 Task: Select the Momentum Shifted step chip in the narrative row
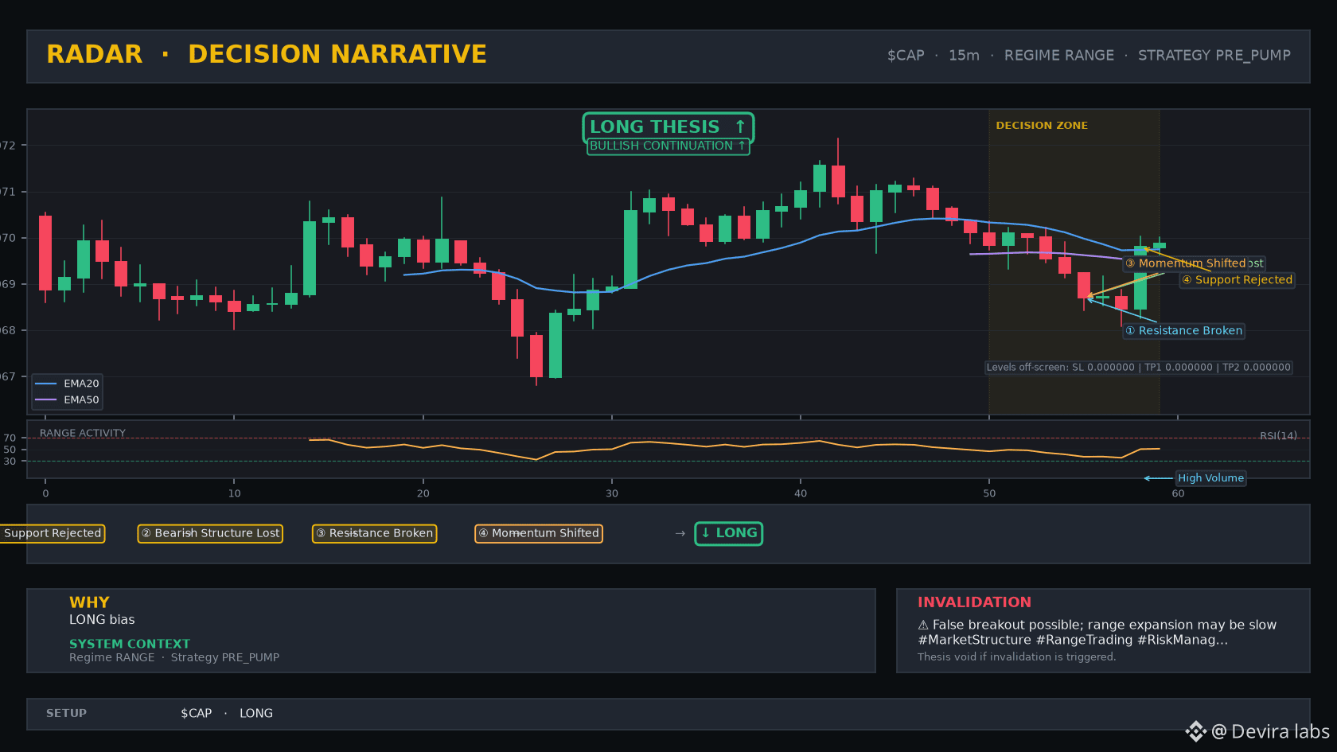[x=539, y=533]
